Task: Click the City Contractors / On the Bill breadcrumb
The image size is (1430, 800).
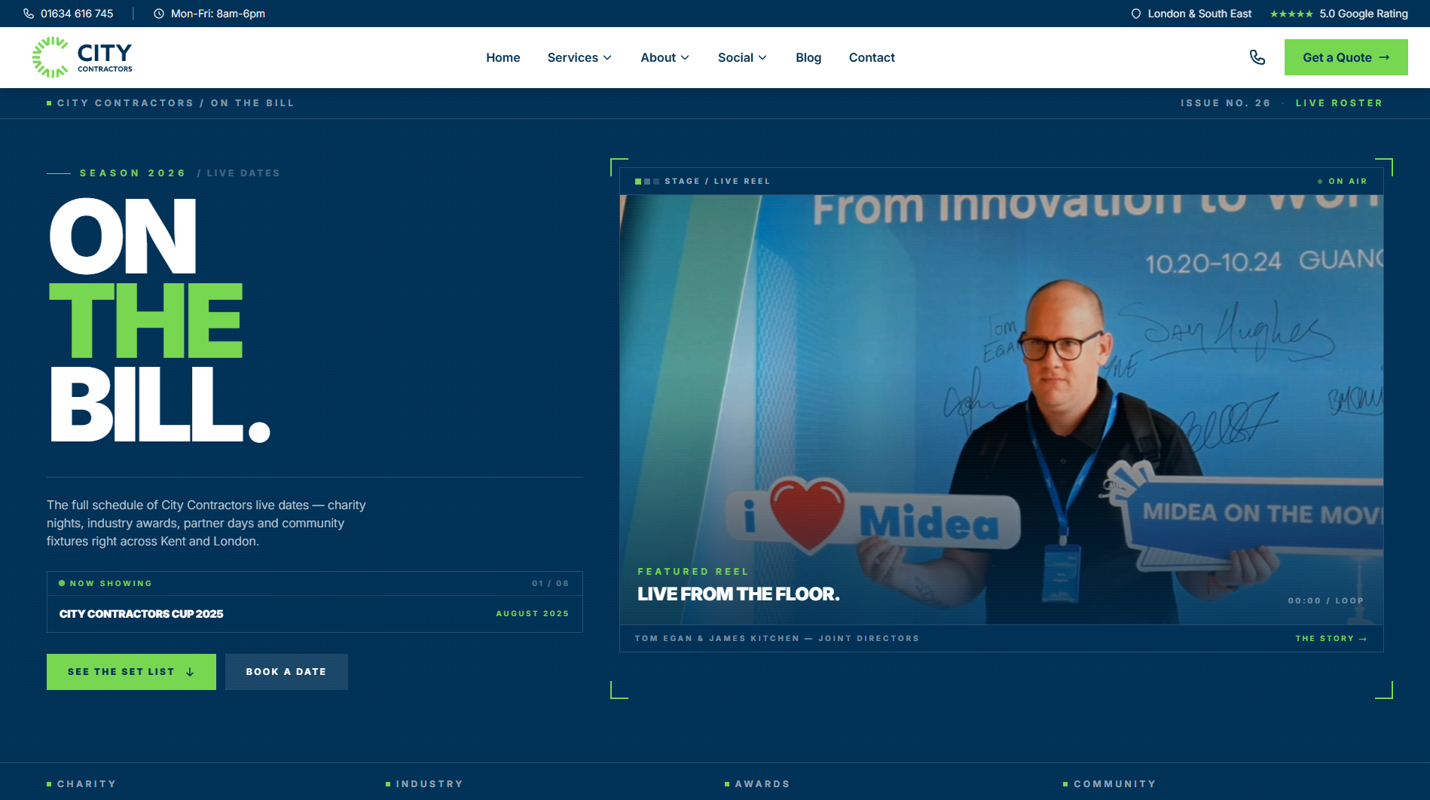Action: (176, 103)
